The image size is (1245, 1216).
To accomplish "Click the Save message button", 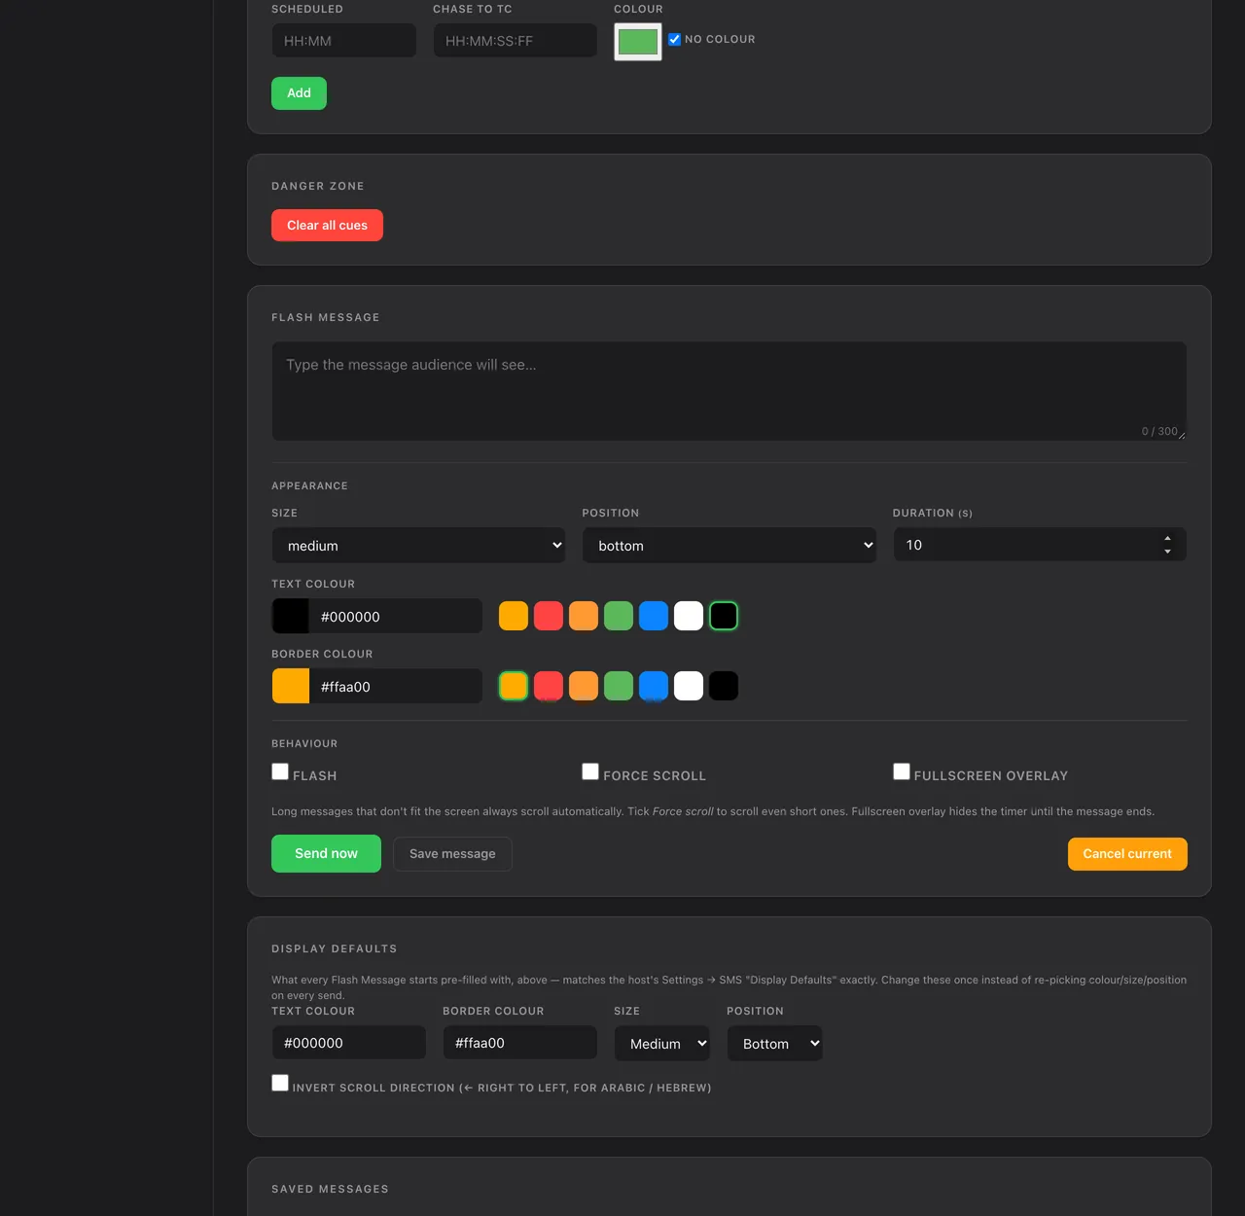I will pos(452,854).
